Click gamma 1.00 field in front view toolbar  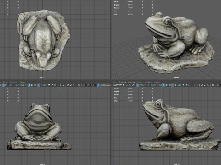[x=93, y=85]
